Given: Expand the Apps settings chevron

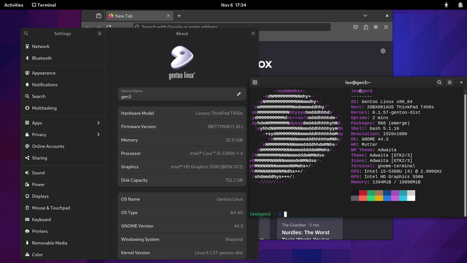Looking at the screenshot, I should click(x=98, y=123).
